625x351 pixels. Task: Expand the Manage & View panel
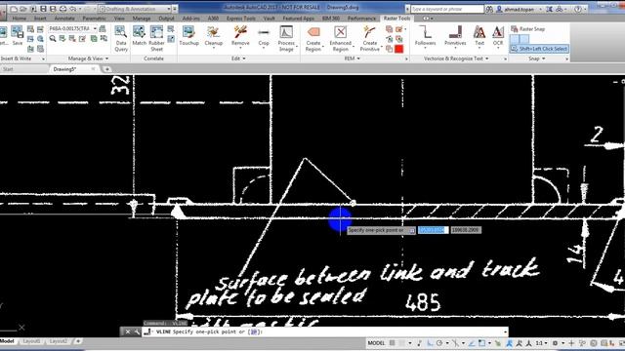pyautogui.click(x=88, y=58)
